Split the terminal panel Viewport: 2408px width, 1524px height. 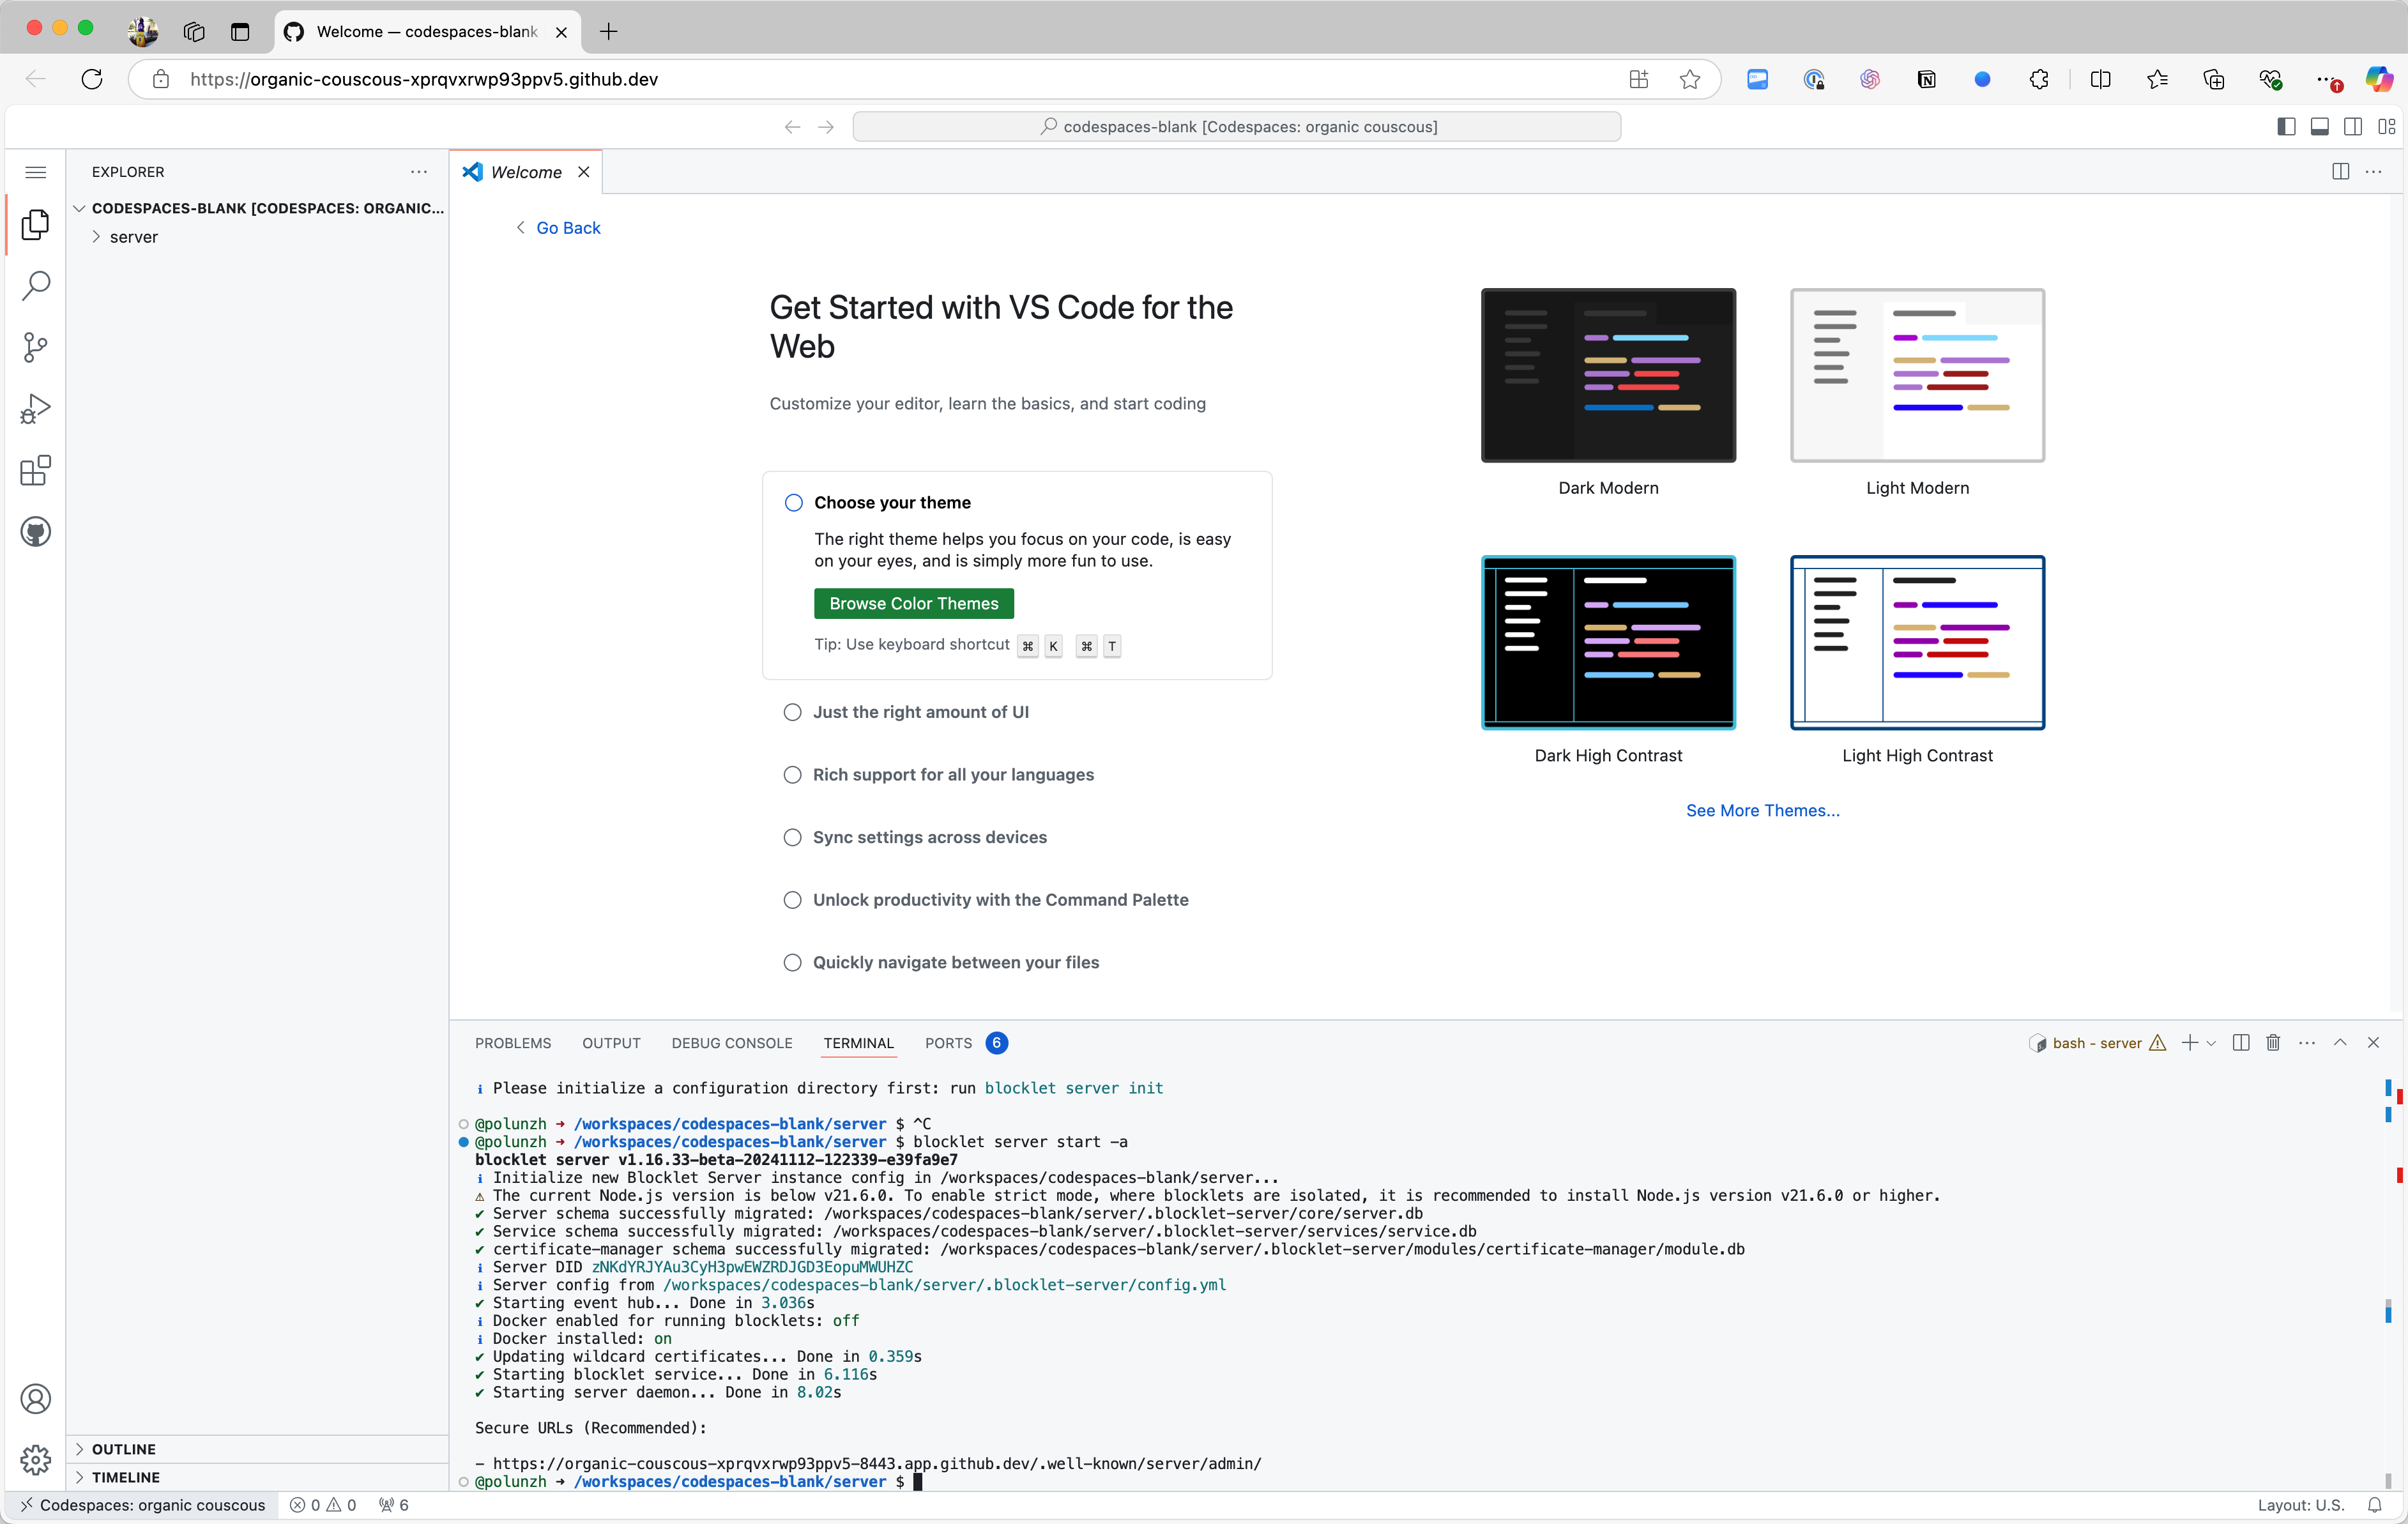pos(2241,1043)
